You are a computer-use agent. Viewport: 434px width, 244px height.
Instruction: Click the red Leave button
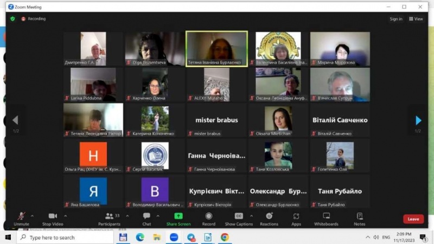[x=413, y=219]
